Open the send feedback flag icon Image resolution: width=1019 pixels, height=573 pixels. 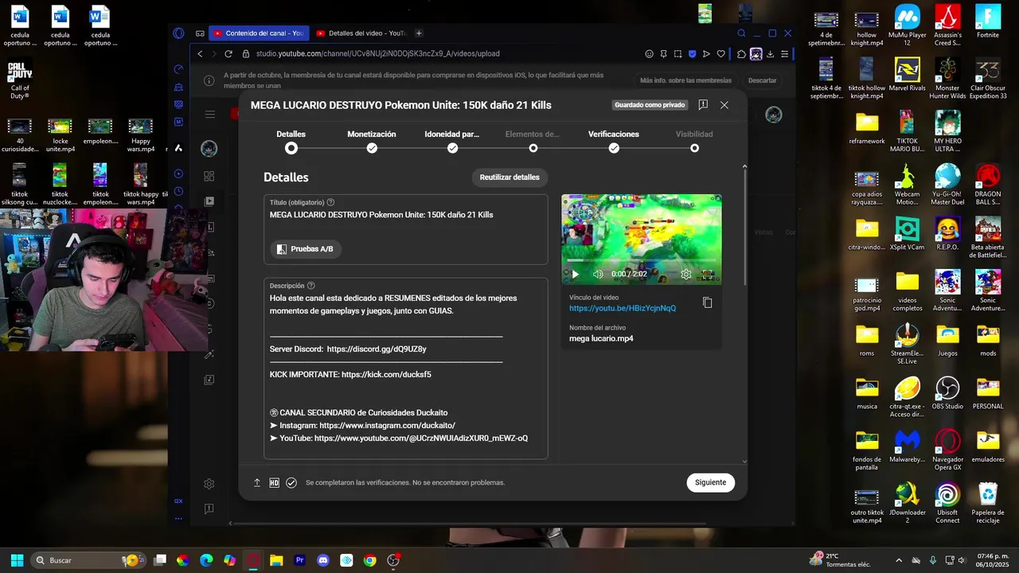pyautogui.click(x=703, y=105)
